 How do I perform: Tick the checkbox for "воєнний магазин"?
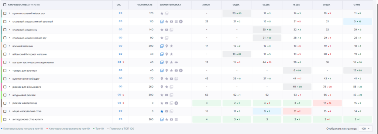click(5, 46)
